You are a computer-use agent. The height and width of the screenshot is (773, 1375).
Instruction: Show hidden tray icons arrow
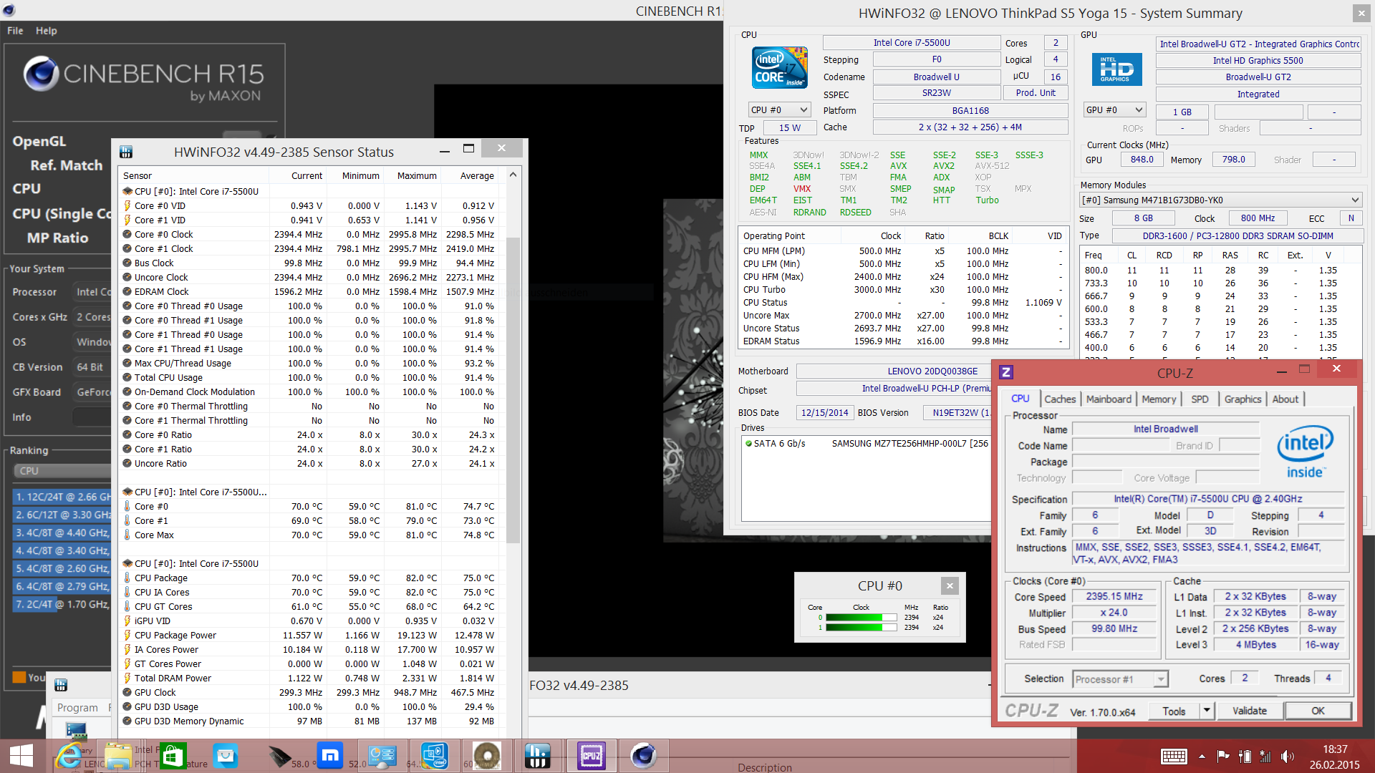tap(1202, 757)
